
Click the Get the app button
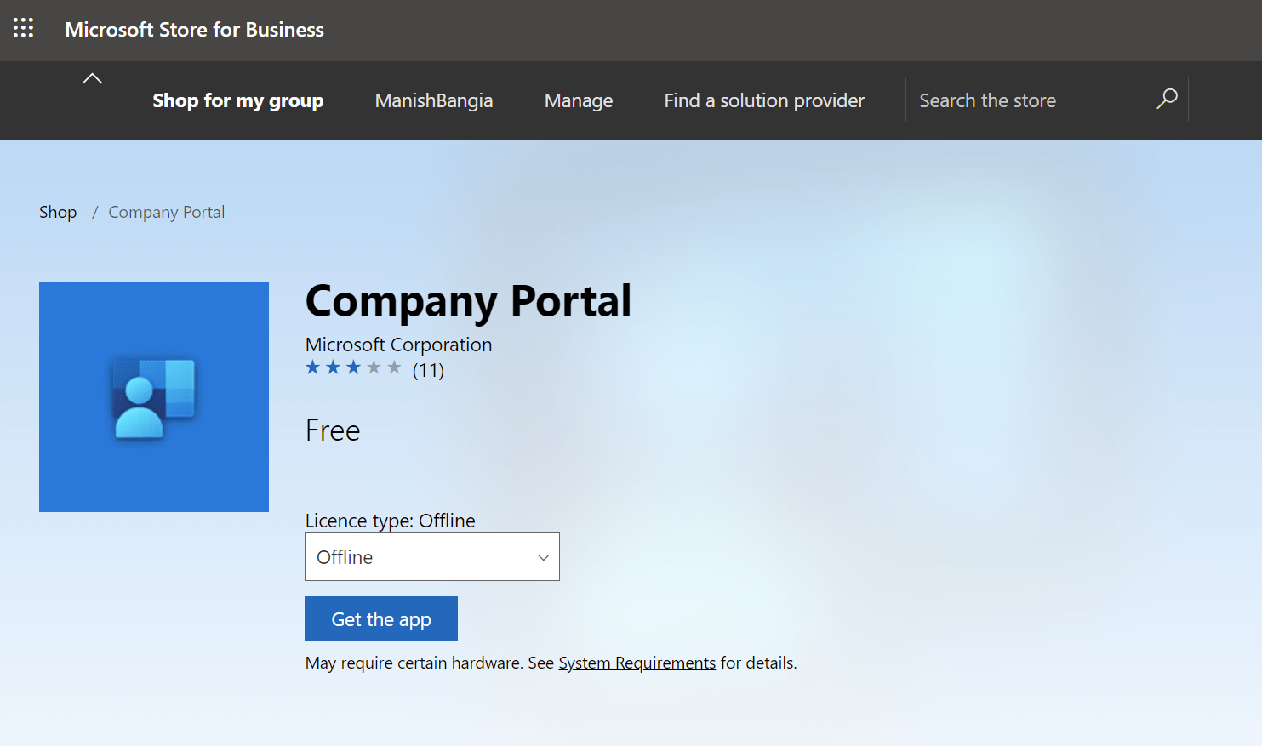pyautogui.click(x=380, y=618)
